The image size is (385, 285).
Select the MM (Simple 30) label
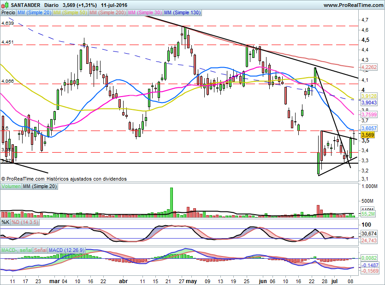click(x=145, y=12)
